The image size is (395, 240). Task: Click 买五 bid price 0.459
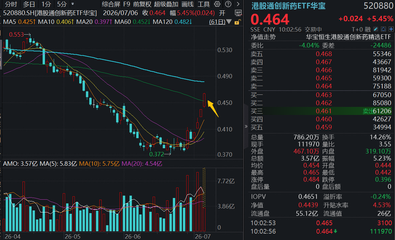coord(324,127)
